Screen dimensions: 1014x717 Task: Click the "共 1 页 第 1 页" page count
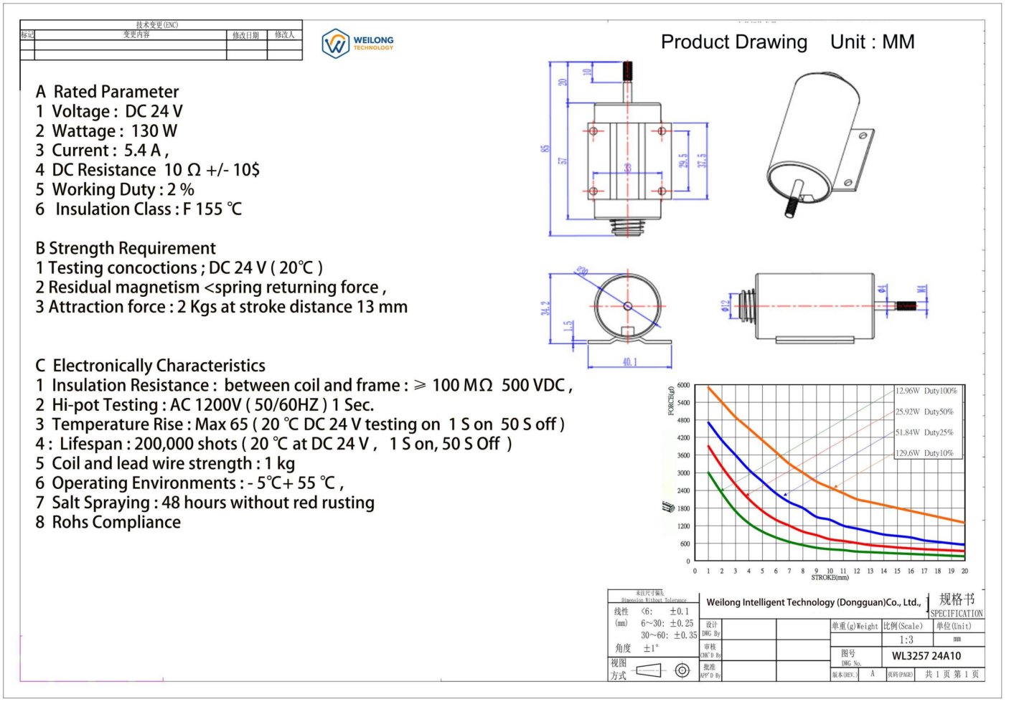(952, 675)
